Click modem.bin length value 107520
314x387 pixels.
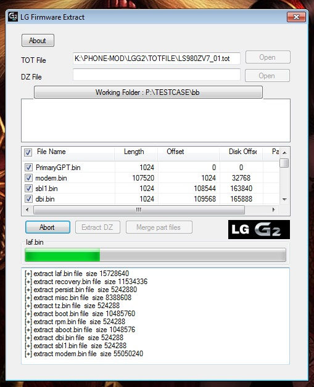pos(143,178)
